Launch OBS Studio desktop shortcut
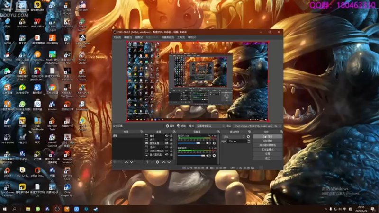The image size is (379, 213). coord(7,139)
